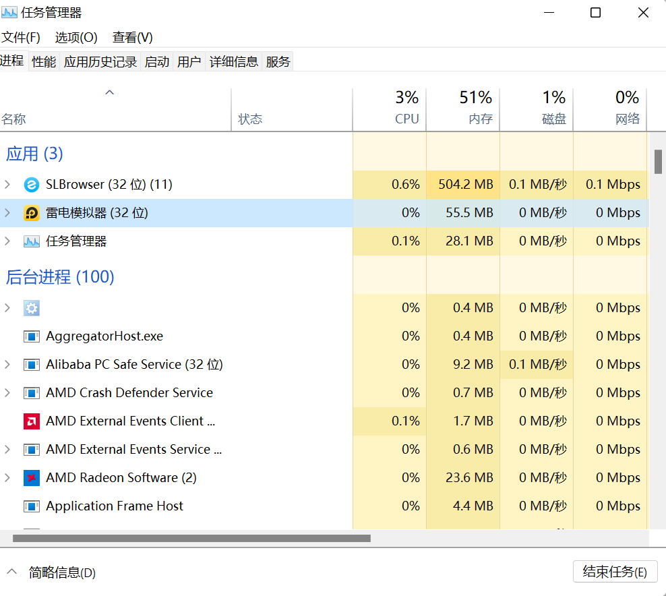Expand Alibaba PC Safe Service entry
Image resolution: width=666 pixels, height=596 pixels.
pyautogui.click(x=7, y=365)
